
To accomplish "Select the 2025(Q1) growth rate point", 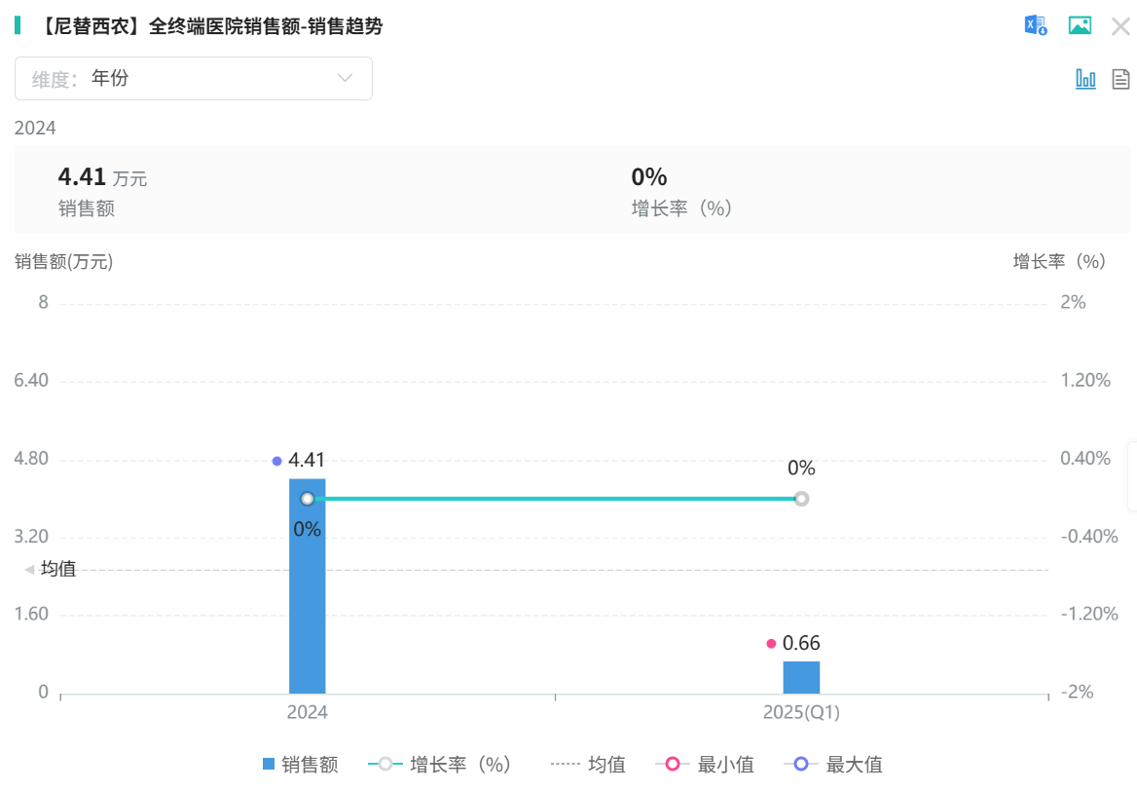I will [x=801, y=499].
